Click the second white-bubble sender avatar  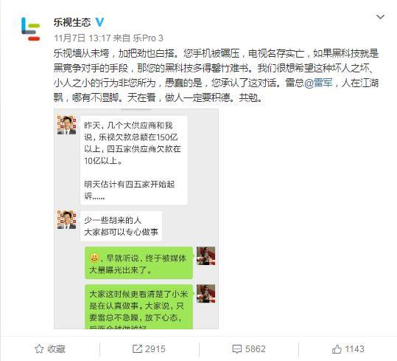[66, 220]
